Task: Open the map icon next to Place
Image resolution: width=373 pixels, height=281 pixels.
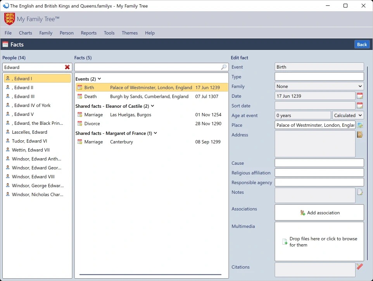Action: tap(360, 125)
